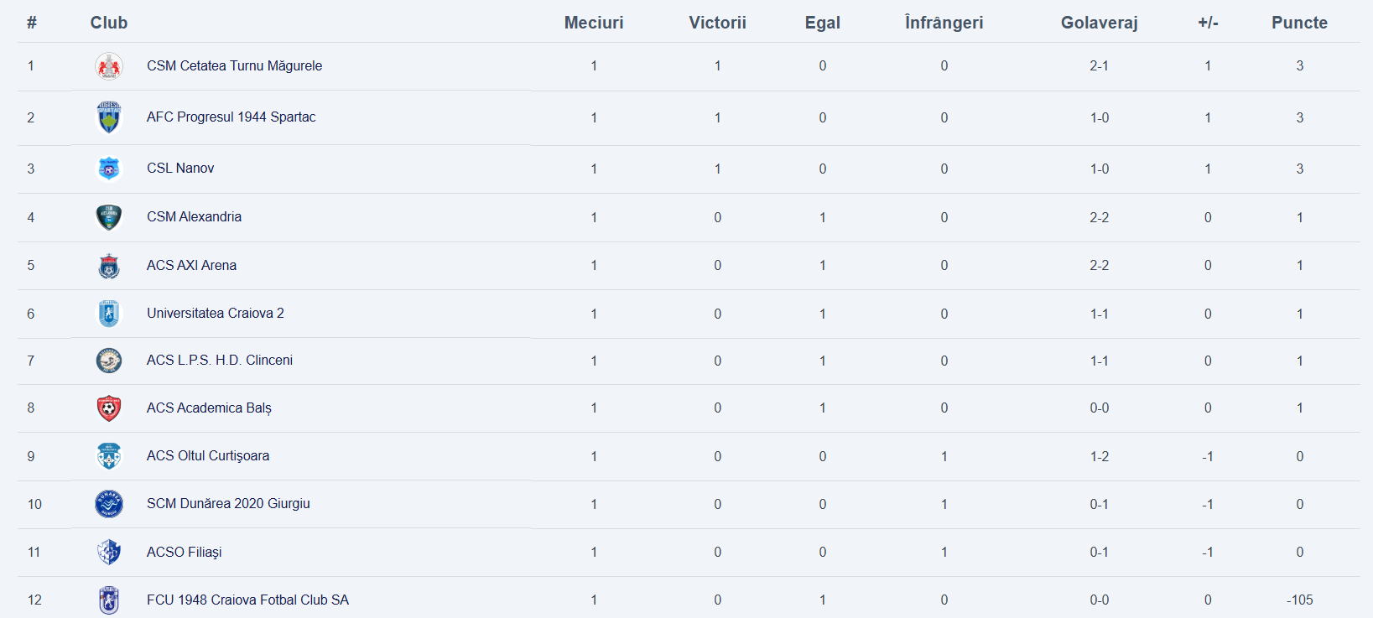1373x618 pixels.
Task: Sort table by the Puncte column header
Action: point(1299,23)
